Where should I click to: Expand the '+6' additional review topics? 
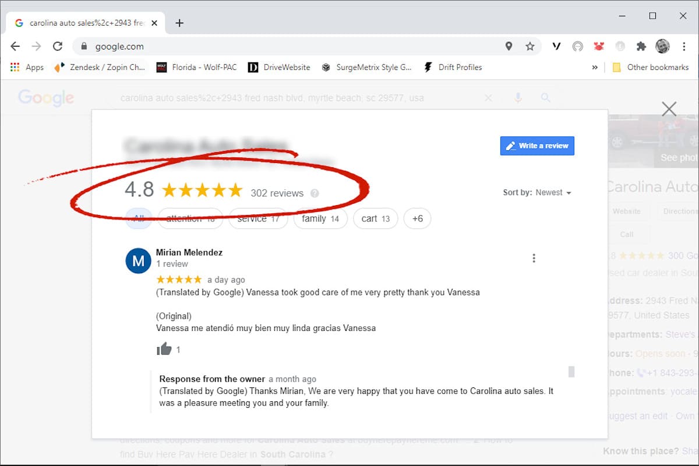[417, 218]
